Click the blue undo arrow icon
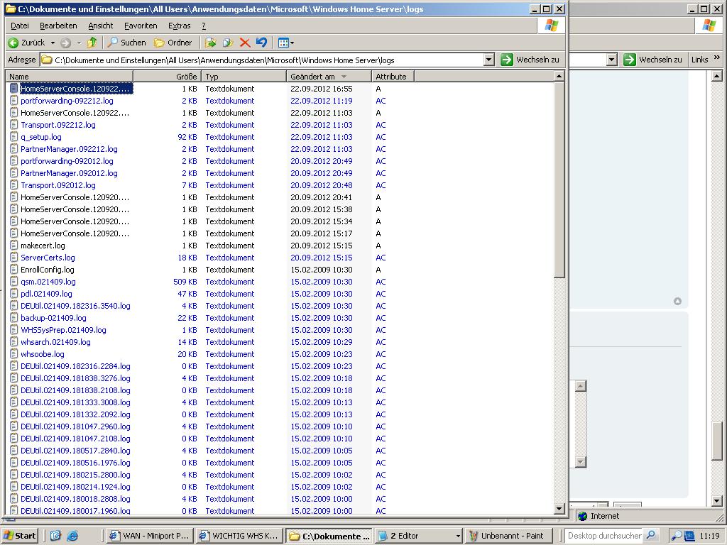This screenshot has width=727, height=545. pos(261,43)
